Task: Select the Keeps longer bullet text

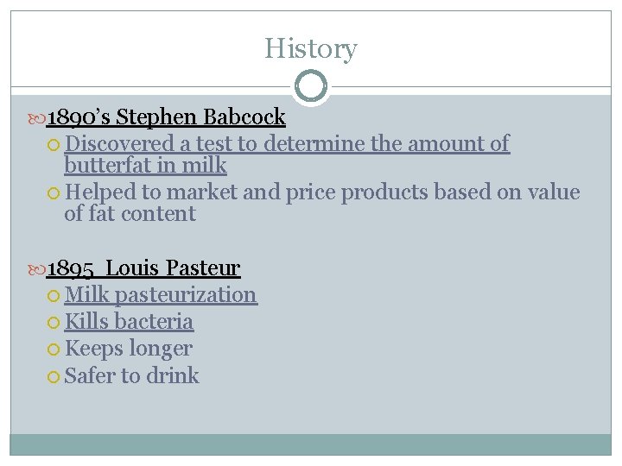Action: click(x=129, y=349)
